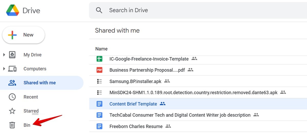Open Recent in the sidebar
Viewport: 307px width, 134px height.
point(31,97)
